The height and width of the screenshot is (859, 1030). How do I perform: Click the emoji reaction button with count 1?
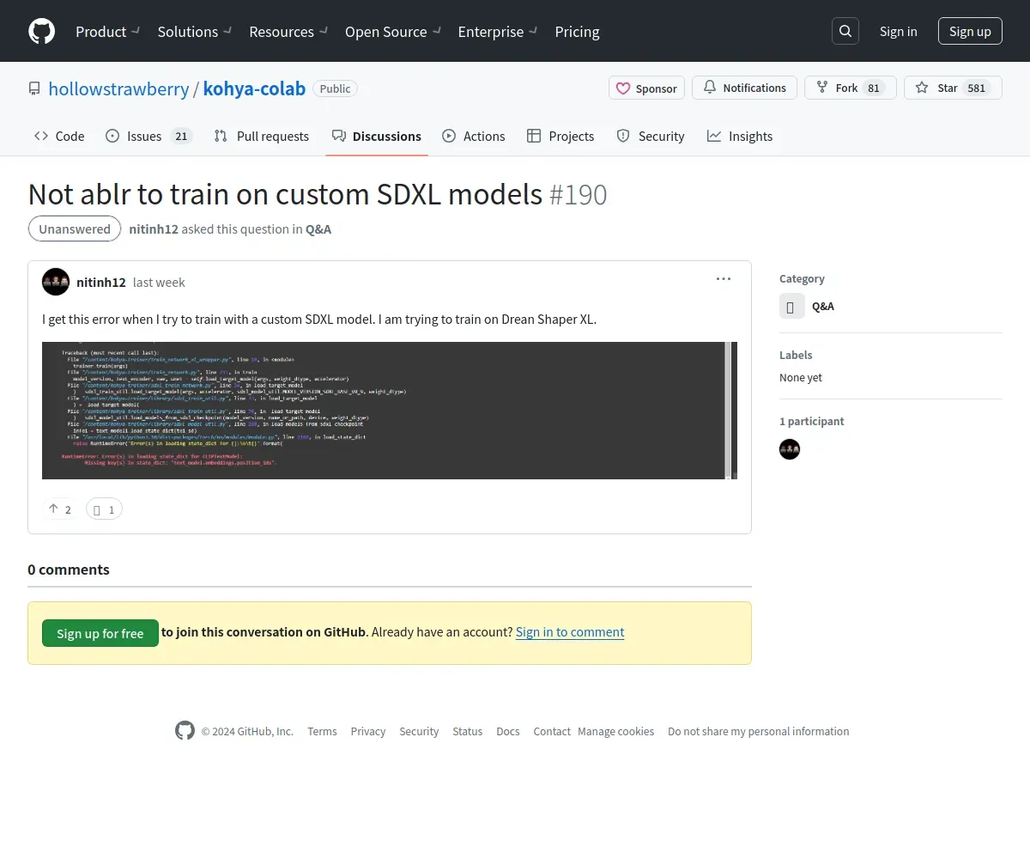tap(104, 509)
